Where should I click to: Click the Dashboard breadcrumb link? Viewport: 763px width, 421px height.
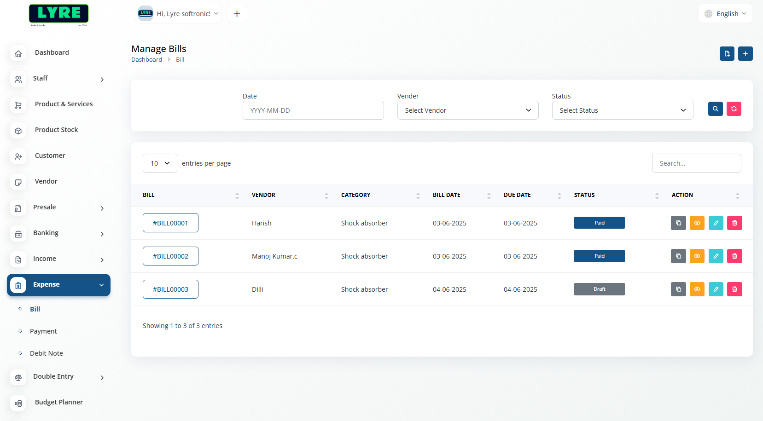tap(146, 60)
